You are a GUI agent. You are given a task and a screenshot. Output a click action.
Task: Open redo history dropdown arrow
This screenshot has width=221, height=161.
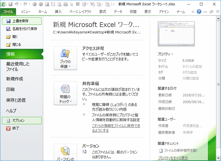(30, 4)
